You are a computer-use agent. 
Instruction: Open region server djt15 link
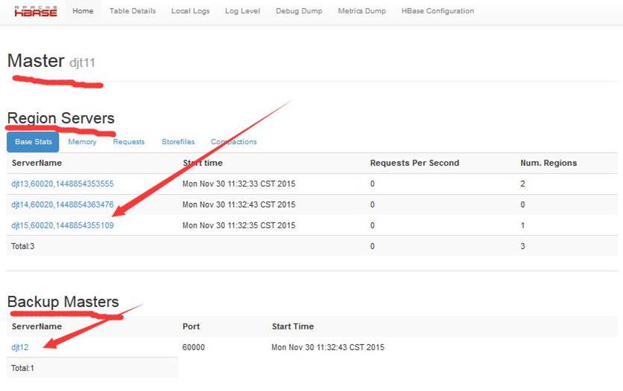[x=62, y=225]
